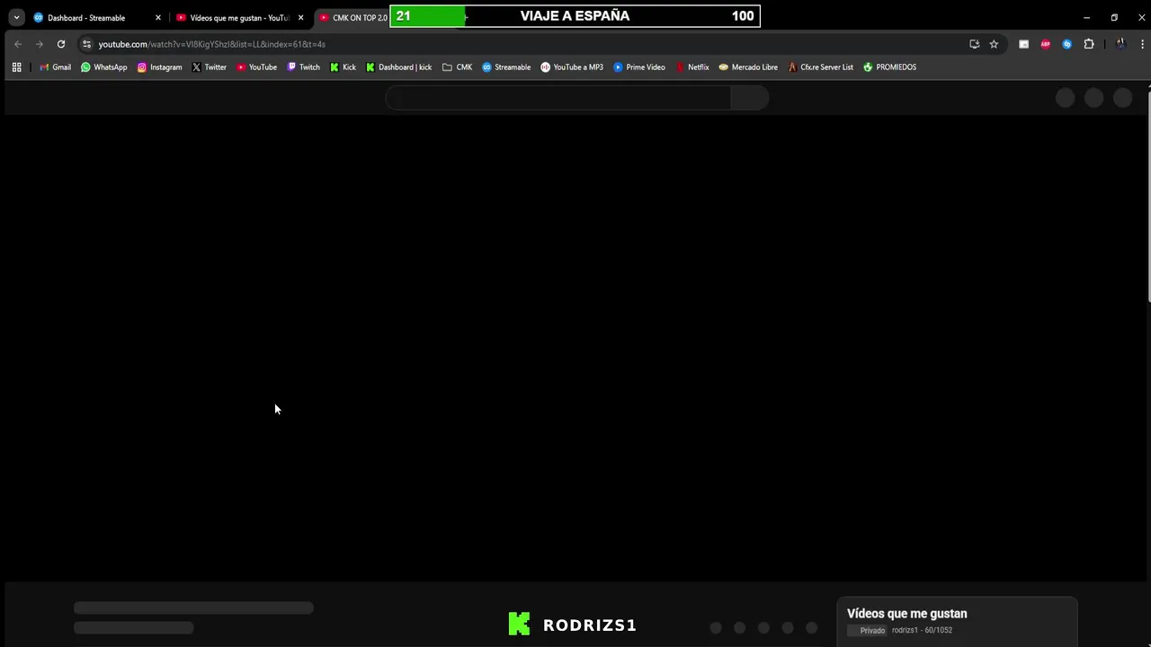Open the AdBlock Plus extension
The height and width of the screenshot is (647, 1151).
pos(1045,44)
